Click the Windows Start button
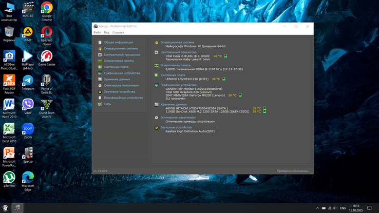Image resolution: width=379 pixels, height=213 pixels. [5, 208]
